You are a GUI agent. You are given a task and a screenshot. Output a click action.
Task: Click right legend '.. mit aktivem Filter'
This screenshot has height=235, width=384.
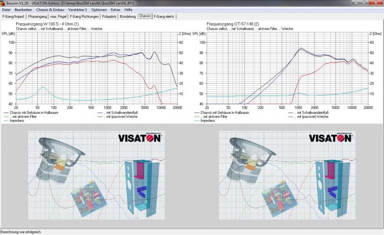coord(214,117)
